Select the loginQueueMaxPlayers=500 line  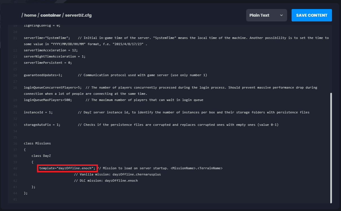point(48,100)
